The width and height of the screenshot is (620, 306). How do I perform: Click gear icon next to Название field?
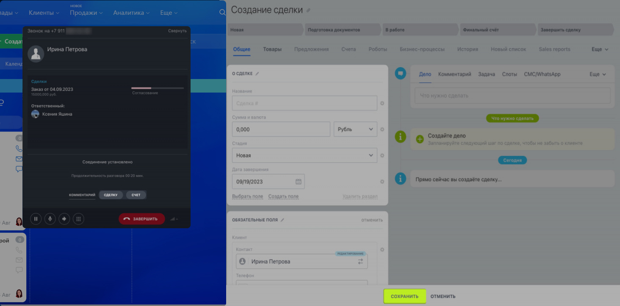point(382,103)
